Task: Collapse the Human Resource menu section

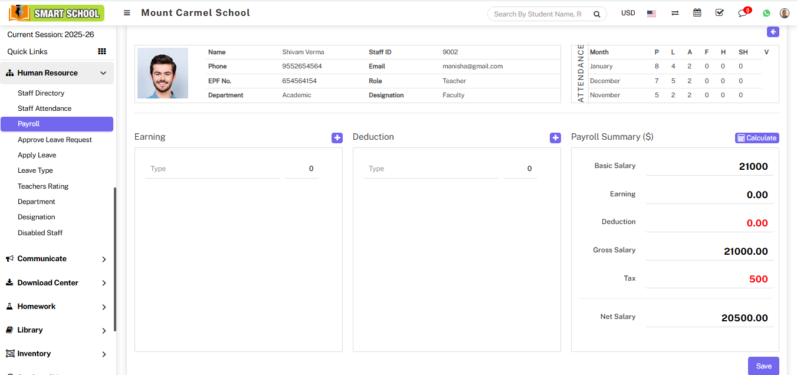Action: point(57,73)
